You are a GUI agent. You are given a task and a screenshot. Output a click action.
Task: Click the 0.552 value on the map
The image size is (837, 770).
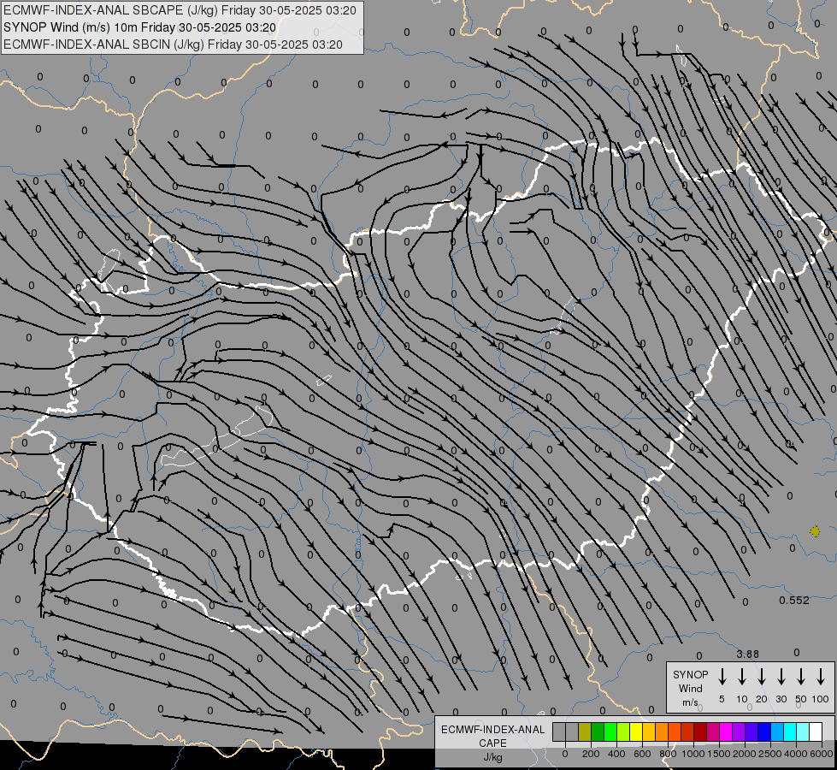pos(793,600)
